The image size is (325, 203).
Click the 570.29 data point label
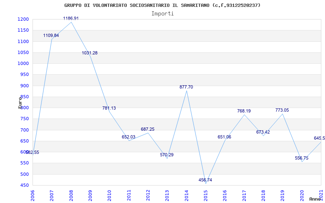pos(167,155)
